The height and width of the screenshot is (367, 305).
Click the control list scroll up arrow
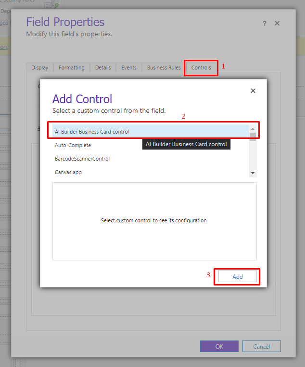(253, 129)
